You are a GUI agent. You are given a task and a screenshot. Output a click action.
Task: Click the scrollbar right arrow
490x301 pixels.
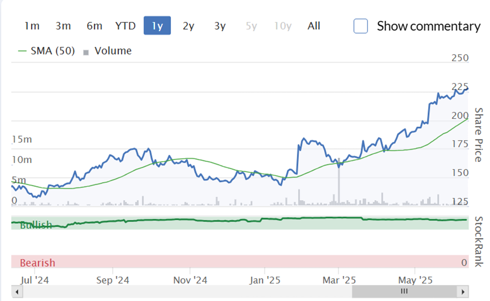click(463, 292)
